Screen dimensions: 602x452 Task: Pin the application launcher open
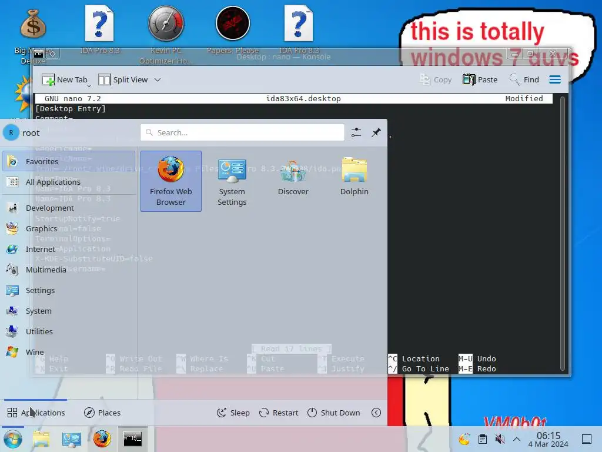tap(376, 132)
